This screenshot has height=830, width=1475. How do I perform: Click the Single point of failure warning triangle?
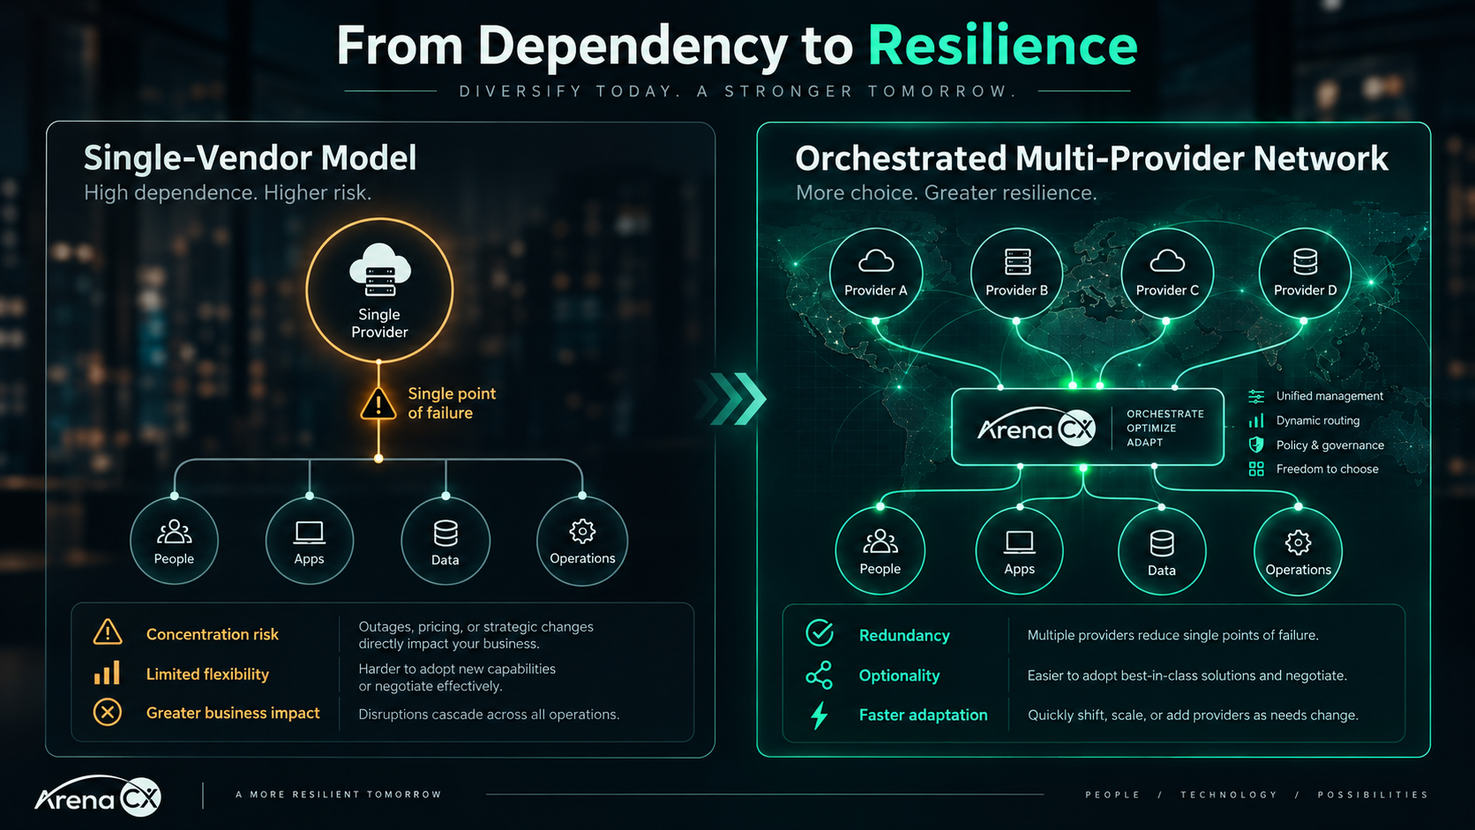coord(378,404)
